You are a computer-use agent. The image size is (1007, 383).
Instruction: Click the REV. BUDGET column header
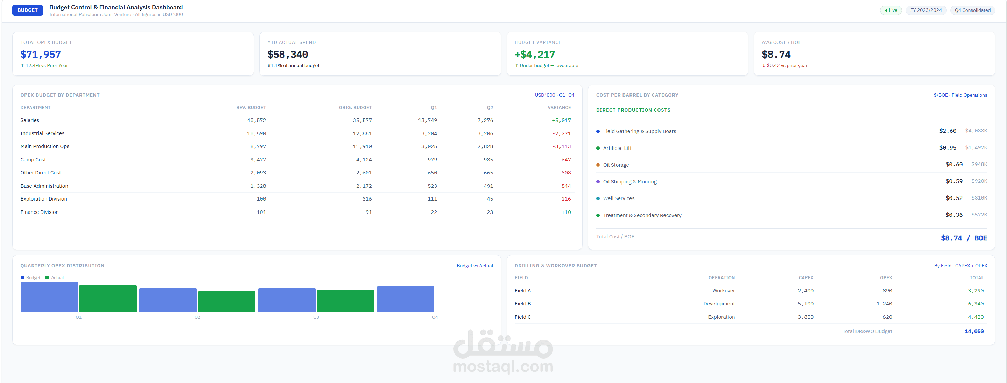point(251,107)
